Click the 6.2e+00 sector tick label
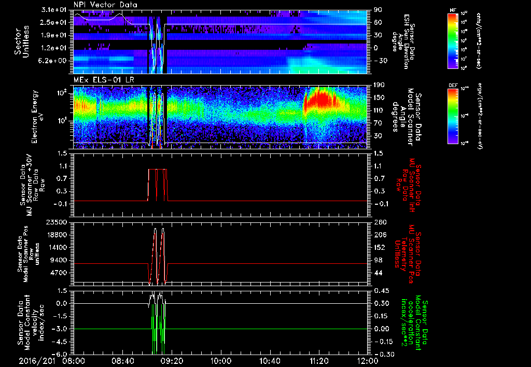 pos(53,61)
